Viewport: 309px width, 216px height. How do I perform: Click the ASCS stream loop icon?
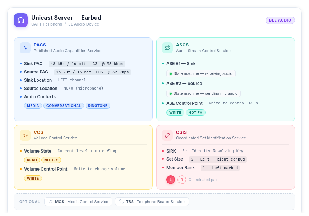click(167, 48)
